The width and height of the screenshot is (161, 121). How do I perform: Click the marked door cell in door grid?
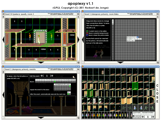(x=70, y=86)
